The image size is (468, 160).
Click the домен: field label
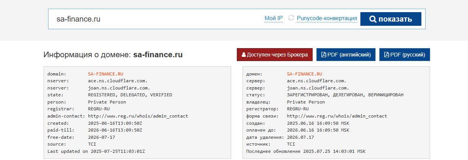[x=254, y=74]
